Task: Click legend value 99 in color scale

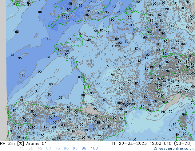Action: 84,149
